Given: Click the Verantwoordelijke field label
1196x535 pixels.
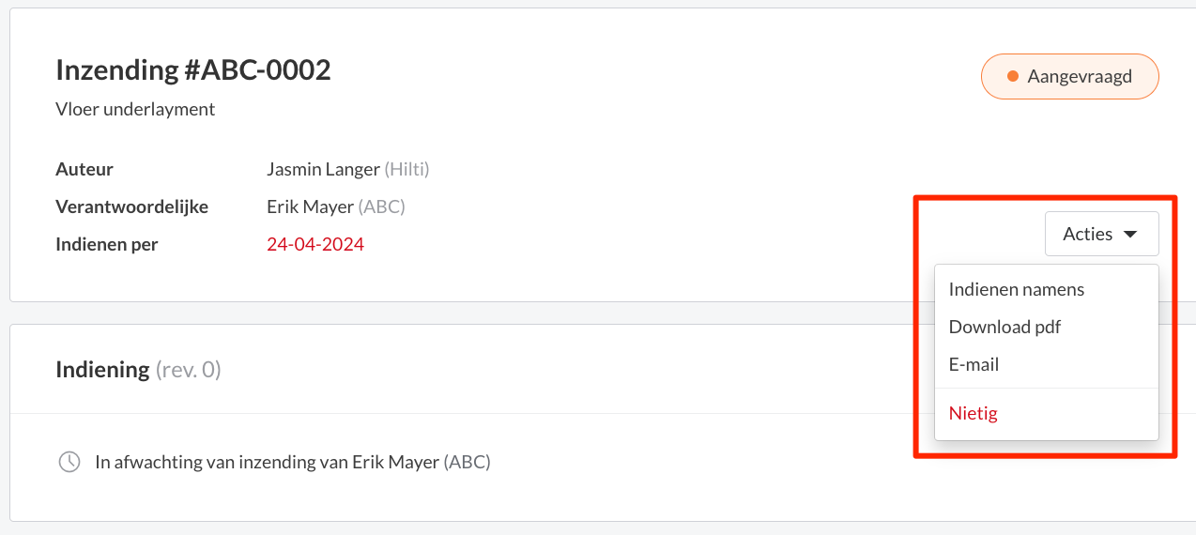Looking at the screenshot, I should [132, 206].
